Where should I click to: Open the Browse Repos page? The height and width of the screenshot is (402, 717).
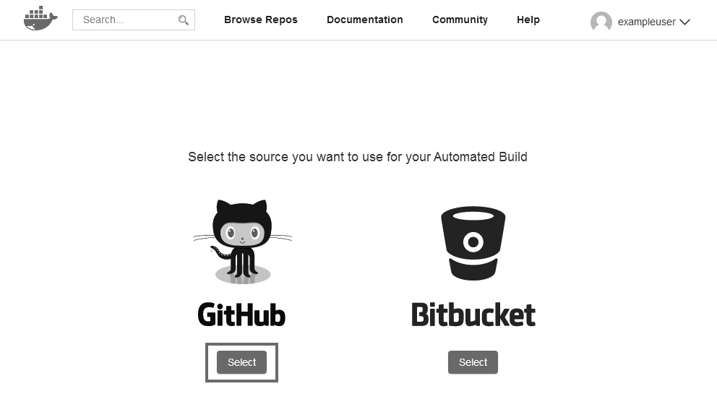coord(260,20)
